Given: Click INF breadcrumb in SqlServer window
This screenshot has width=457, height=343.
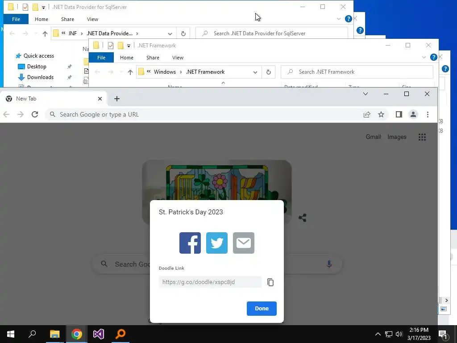Looking at the screenshot, I should pyautogui.click(x=73, y=33).
